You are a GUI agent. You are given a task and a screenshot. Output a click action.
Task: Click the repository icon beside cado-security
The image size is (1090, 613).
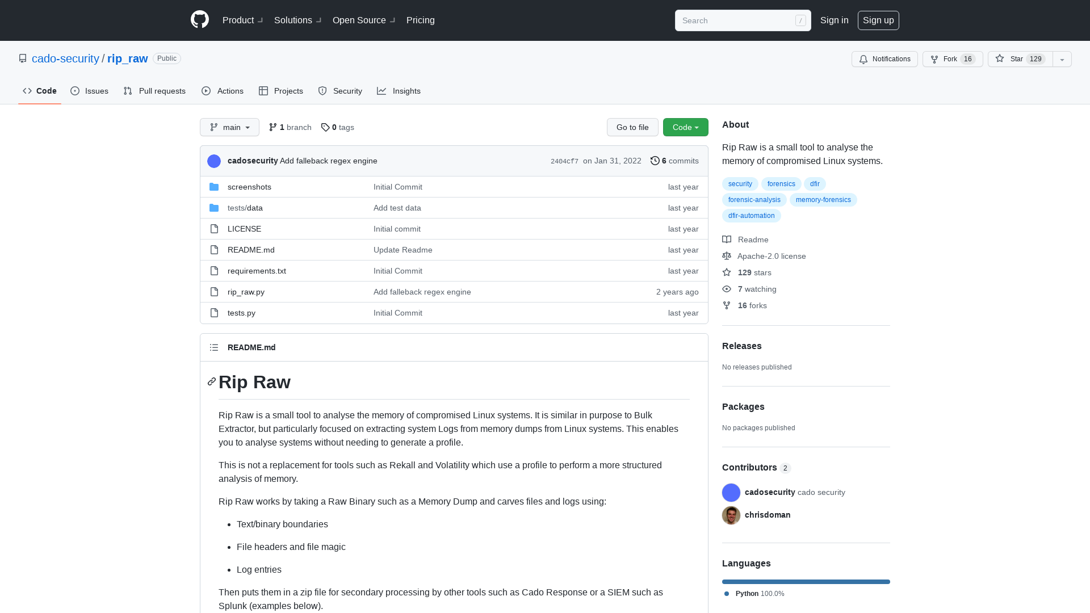coord(23,58)
